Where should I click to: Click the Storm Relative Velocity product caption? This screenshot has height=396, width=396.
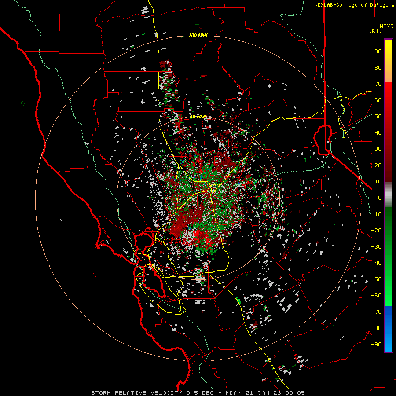tap(198, 393)
